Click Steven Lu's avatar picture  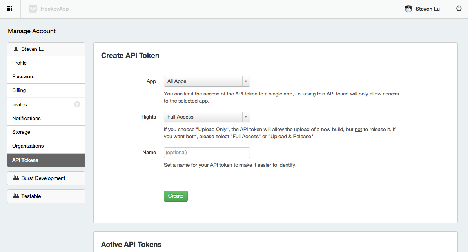coord(408,9)
